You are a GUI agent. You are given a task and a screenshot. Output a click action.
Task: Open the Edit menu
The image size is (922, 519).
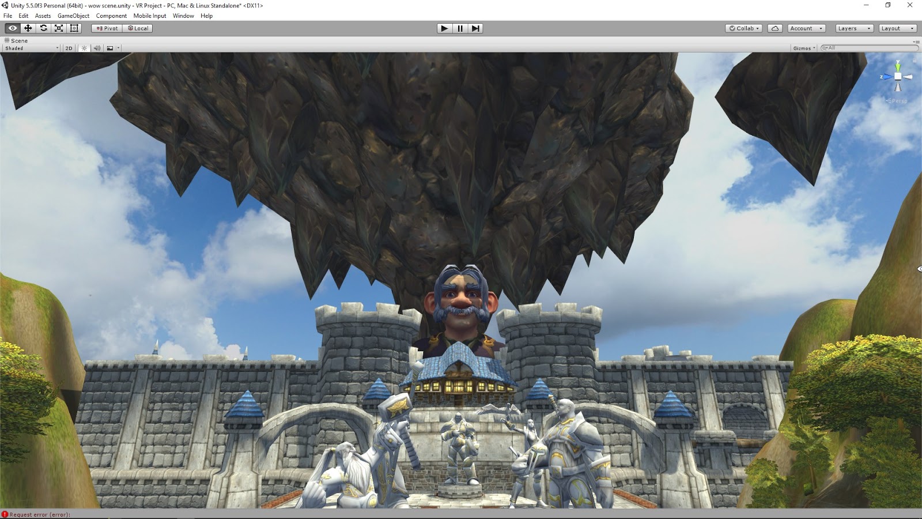(x=24, y=16)
